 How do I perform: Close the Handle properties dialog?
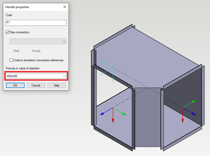tap(65, 7)
